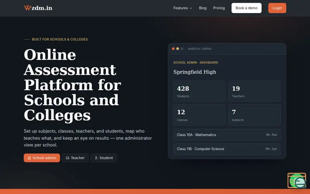Viewport: 310px width, 194px height.
Task: Open the Pricing page
Action: pos(219,8)
